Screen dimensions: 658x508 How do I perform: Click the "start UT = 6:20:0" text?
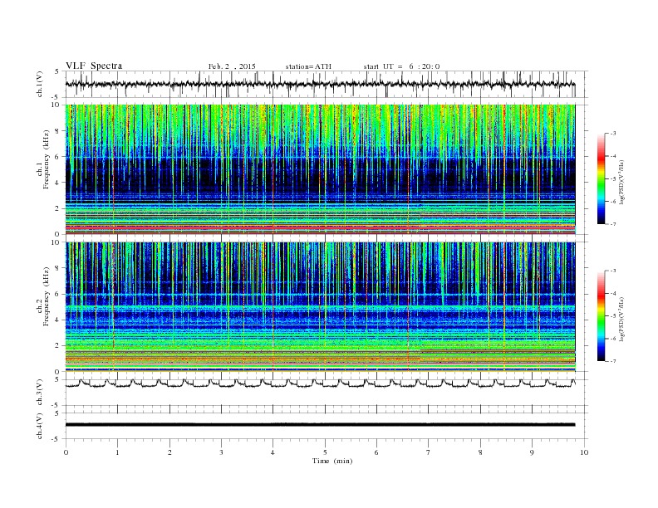tap(401, 66)
